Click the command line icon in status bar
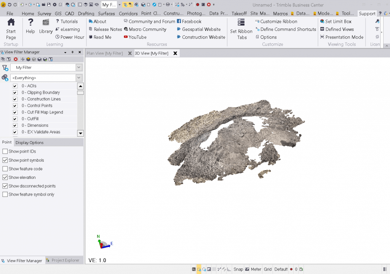Screen dimensions: 390x274 point(194,269)
